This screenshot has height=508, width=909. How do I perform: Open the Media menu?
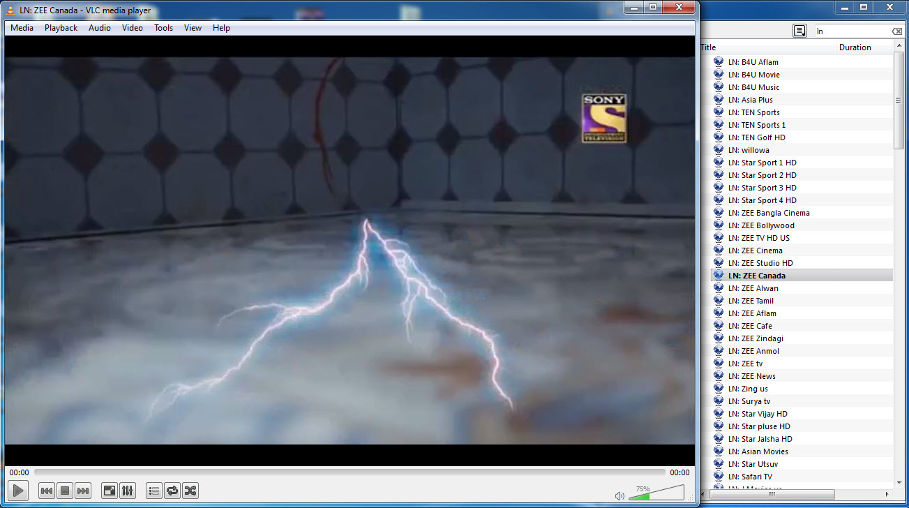tap(22, 28)
